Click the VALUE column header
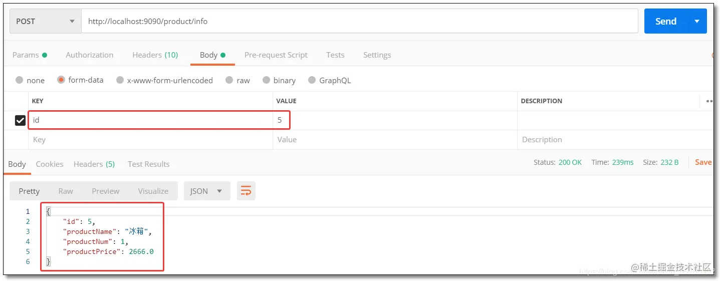This screenshot has height=281, width=720. 286,101
